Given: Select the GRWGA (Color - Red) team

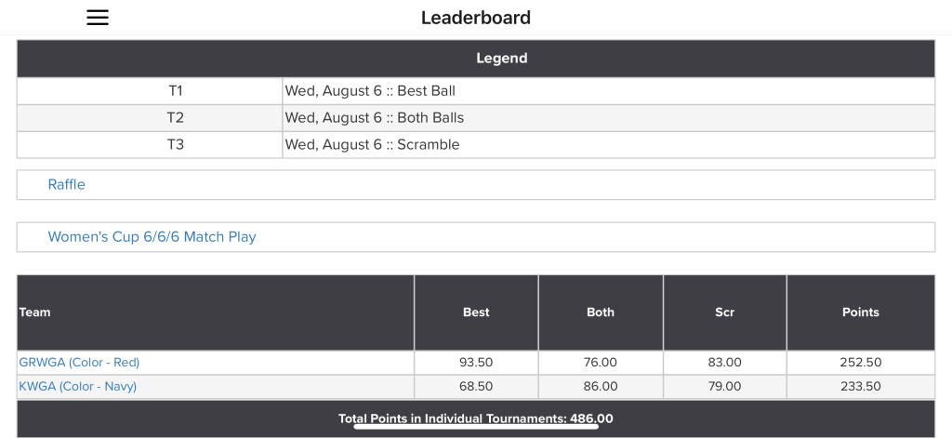Looking at the screenshot, I should (79, 363).
